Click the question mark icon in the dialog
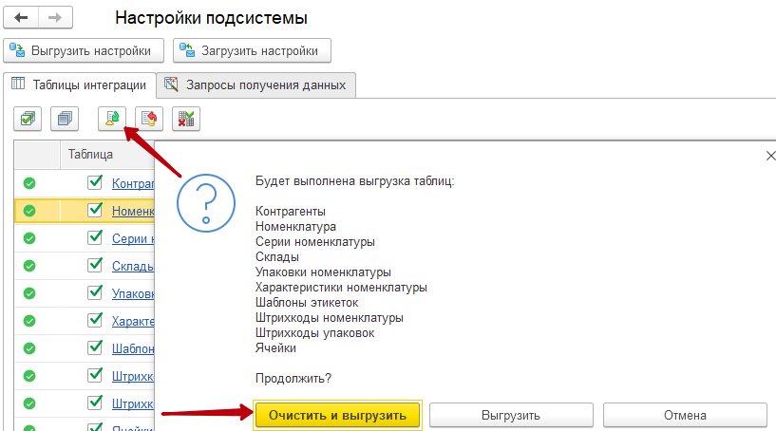 [206, 203]
